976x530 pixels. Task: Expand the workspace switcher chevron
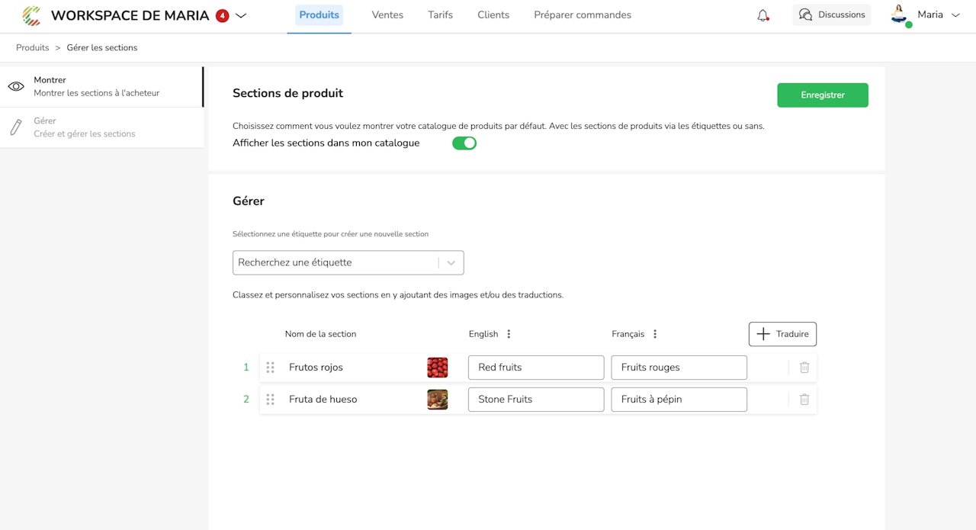pos(241,15)
